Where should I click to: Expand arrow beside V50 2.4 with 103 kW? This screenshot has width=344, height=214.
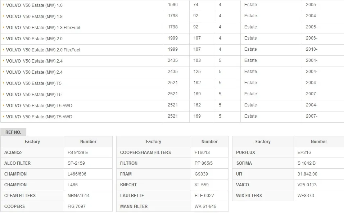point(3,61)
